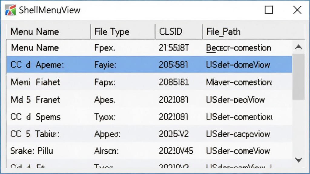Viewport: 310px width, 174px height.
Task: Click the vertical scrollbar thumb
Action: point(298,76)
